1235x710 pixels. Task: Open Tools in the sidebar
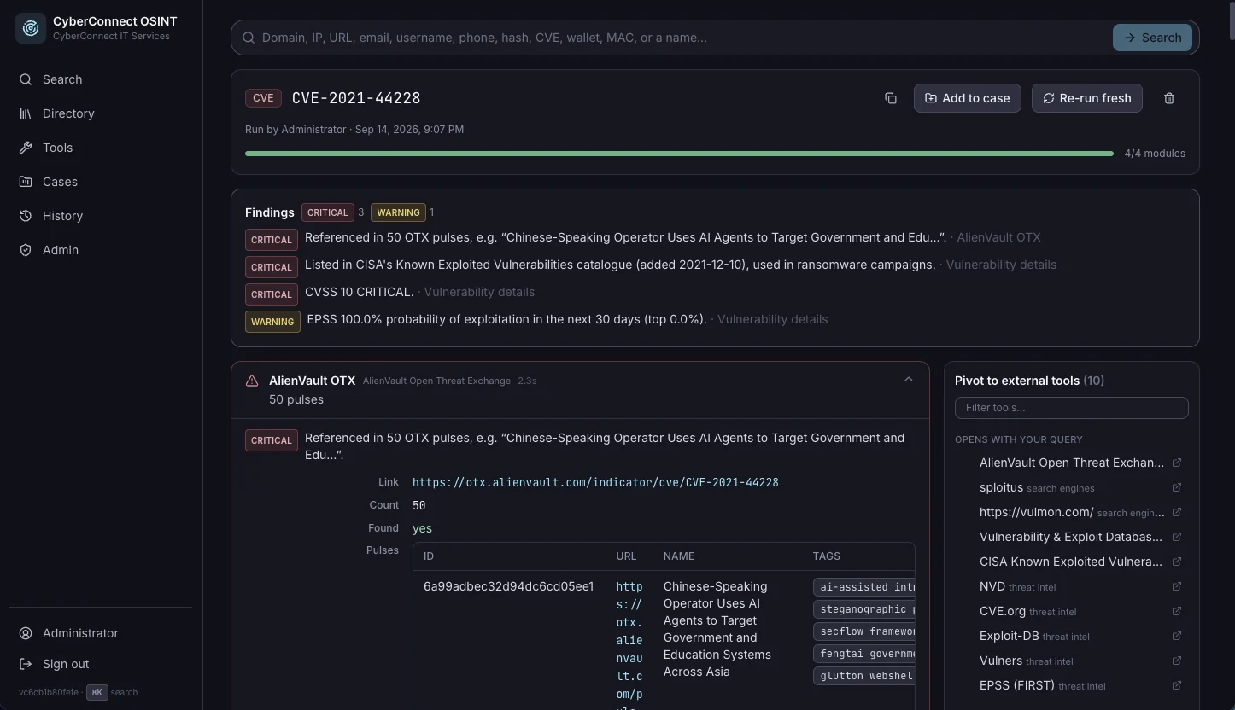pyautogui.click(x=101, y=148)
